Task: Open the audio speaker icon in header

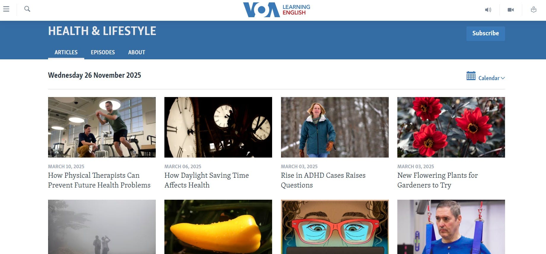Action: pos(488,10)
